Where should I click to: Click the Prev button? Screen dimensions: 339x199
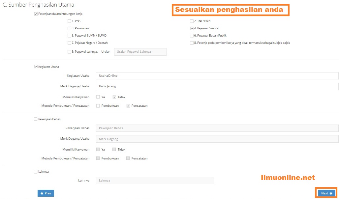pos(46,193)
